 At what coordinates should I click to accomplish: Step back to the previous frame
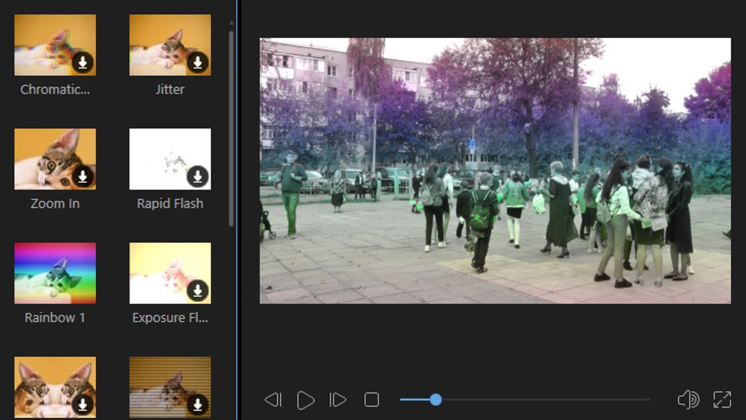(273, 400)
